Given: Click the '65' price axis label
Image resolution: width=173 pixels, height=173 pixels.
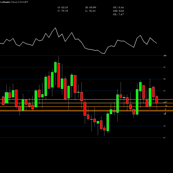Looking at the screenshot, I should pos(164,138).
